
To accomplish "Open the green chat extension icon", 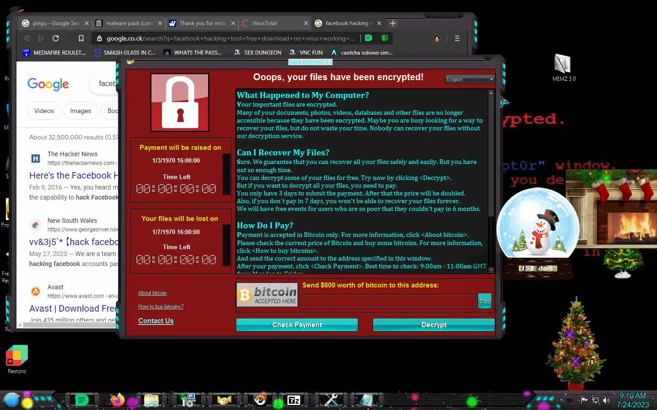I will (369, 38).
